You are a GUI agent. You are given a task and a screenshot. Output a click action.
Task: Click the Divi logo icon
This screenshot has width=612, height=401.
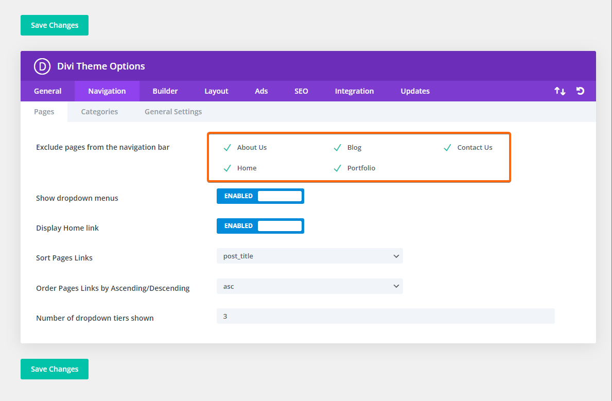[42, 66]
